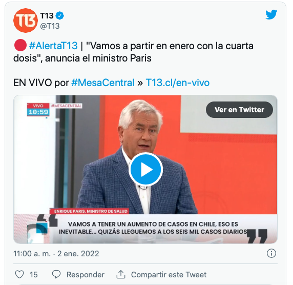The height and width of the screenshot is (285, 293).
Task: Like the tweet with the heart icon
Action: [x=19, y=274]
